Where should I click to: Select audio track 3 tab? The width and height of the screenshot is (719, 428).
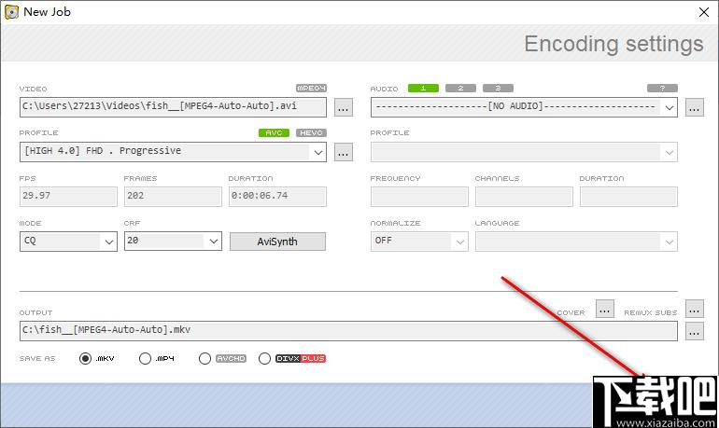click(498, 88)
